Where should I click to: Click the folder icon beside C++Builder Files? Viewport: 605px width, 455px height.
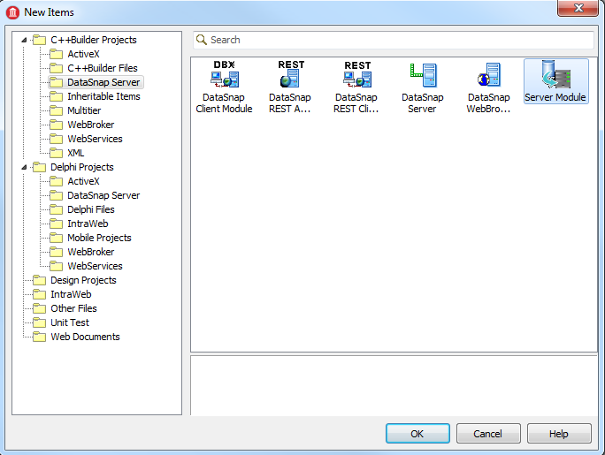(x=57, y=68)
